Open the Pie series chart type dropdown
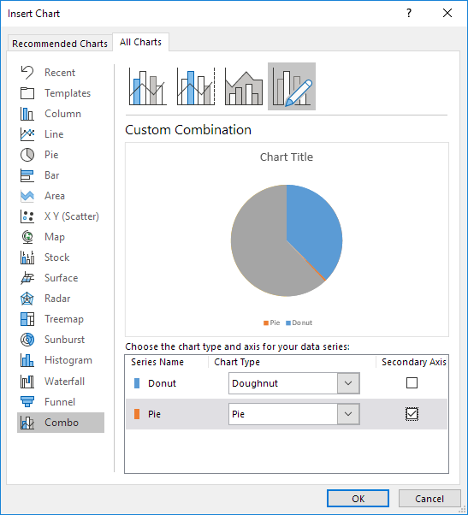Screen dimensions: 468x515 tap(348, 414)
